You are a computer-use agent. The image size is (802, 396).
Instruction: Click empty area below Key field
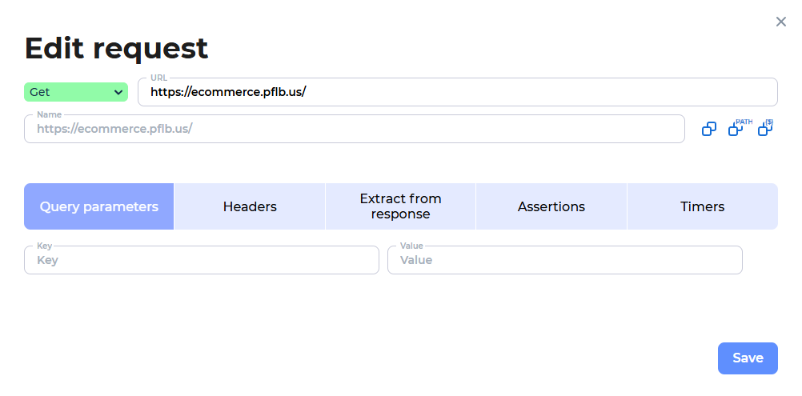pyautogui.click(x=202, y=306)
